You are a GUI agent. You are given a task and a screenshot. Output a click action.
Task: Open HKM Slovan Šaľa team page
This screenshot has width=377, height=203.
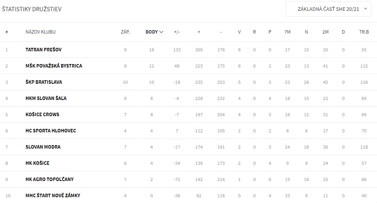pos(46,98)
